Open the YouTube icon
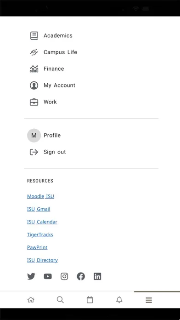 [x=48, y=276]
